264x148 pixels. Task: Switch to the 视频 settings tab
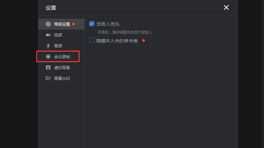pos(58,35)
